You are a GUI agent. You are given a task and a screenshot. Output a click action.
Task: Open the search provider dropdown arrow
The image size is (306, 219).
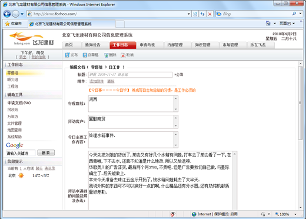300,14
